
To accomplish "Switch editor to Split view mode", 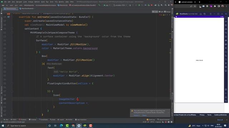I will coord(161,12).
